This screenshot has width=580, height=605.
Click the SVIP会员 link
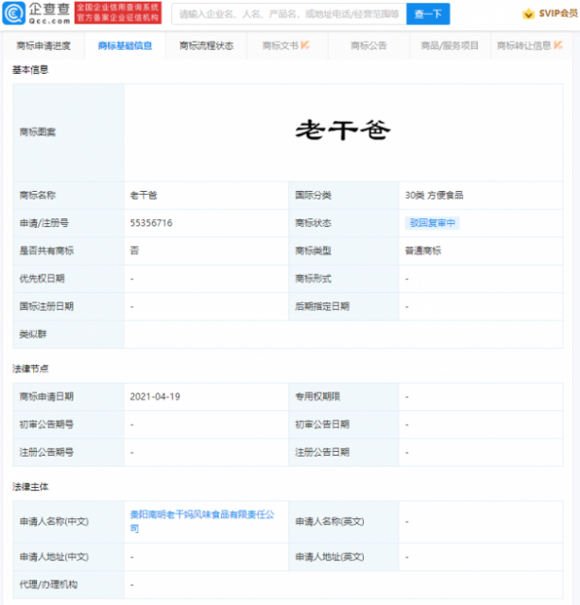558,14
